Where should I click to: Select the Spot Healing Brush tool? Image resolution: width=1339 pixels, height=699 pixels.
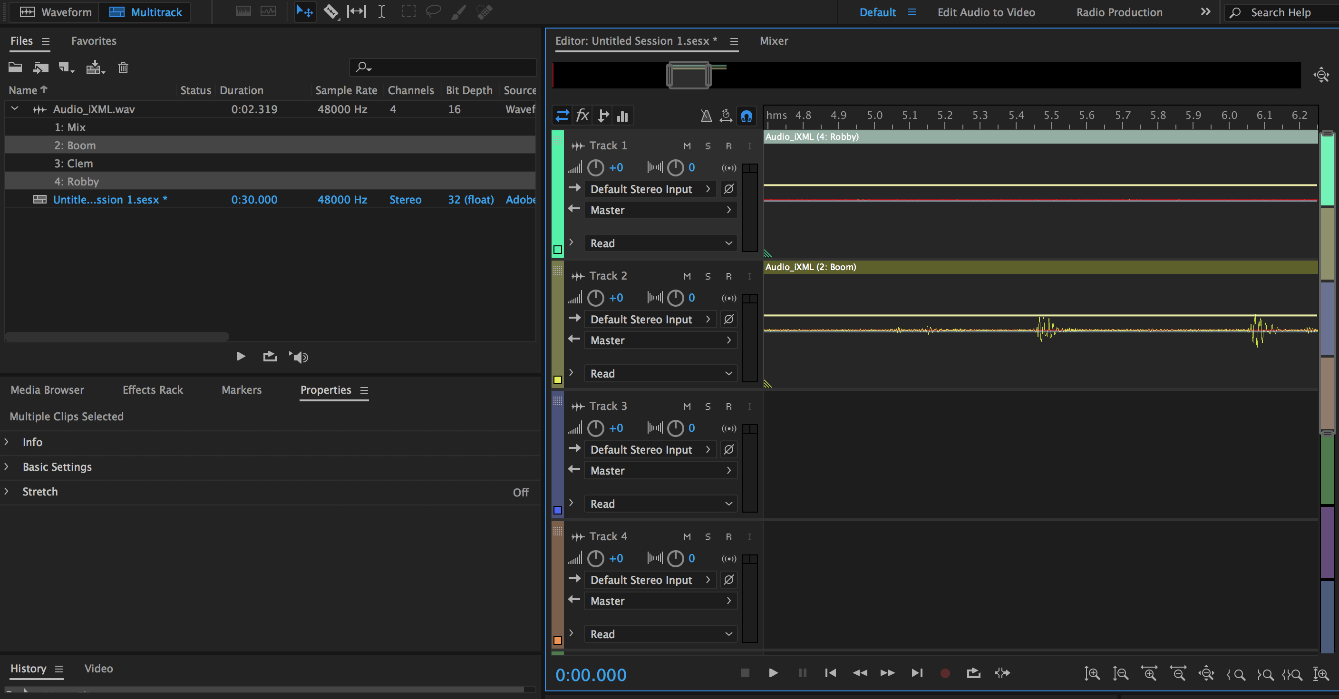(x=484, y=11)
